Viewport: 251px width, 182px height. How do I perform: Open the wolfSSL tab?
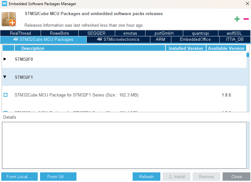234,33
